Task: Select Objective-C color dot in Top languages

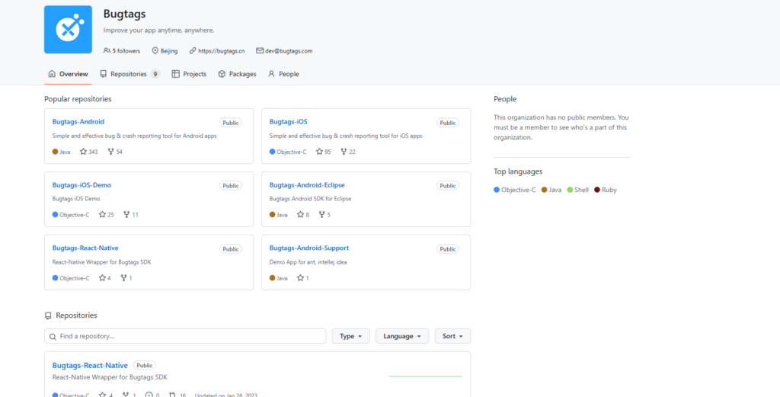Action: [x=497, y=190]
